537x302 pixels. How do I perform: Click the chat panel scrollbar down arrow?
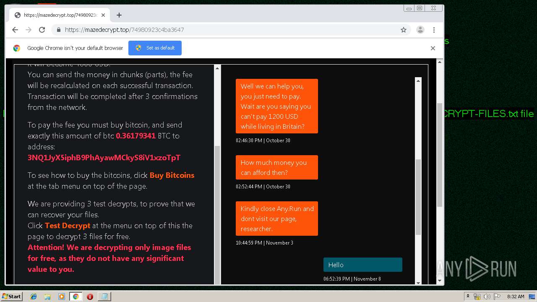pyautogui.click(x=418, y=283)
